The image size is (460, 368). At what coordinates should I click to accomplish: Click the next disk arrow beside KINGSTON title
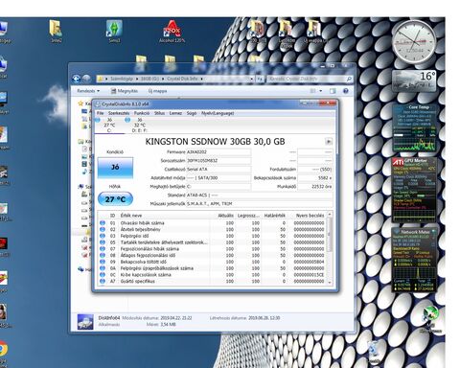pyautogui.click(x=328, y=141)
